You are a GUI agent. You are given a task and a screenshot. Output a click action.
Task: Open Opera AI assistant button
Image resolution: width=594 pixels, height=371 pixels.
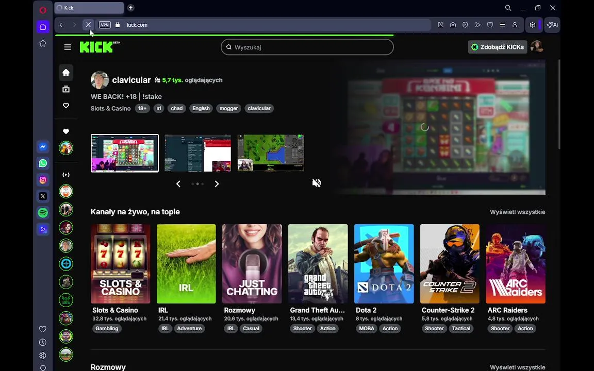click(x=552, y=25)
